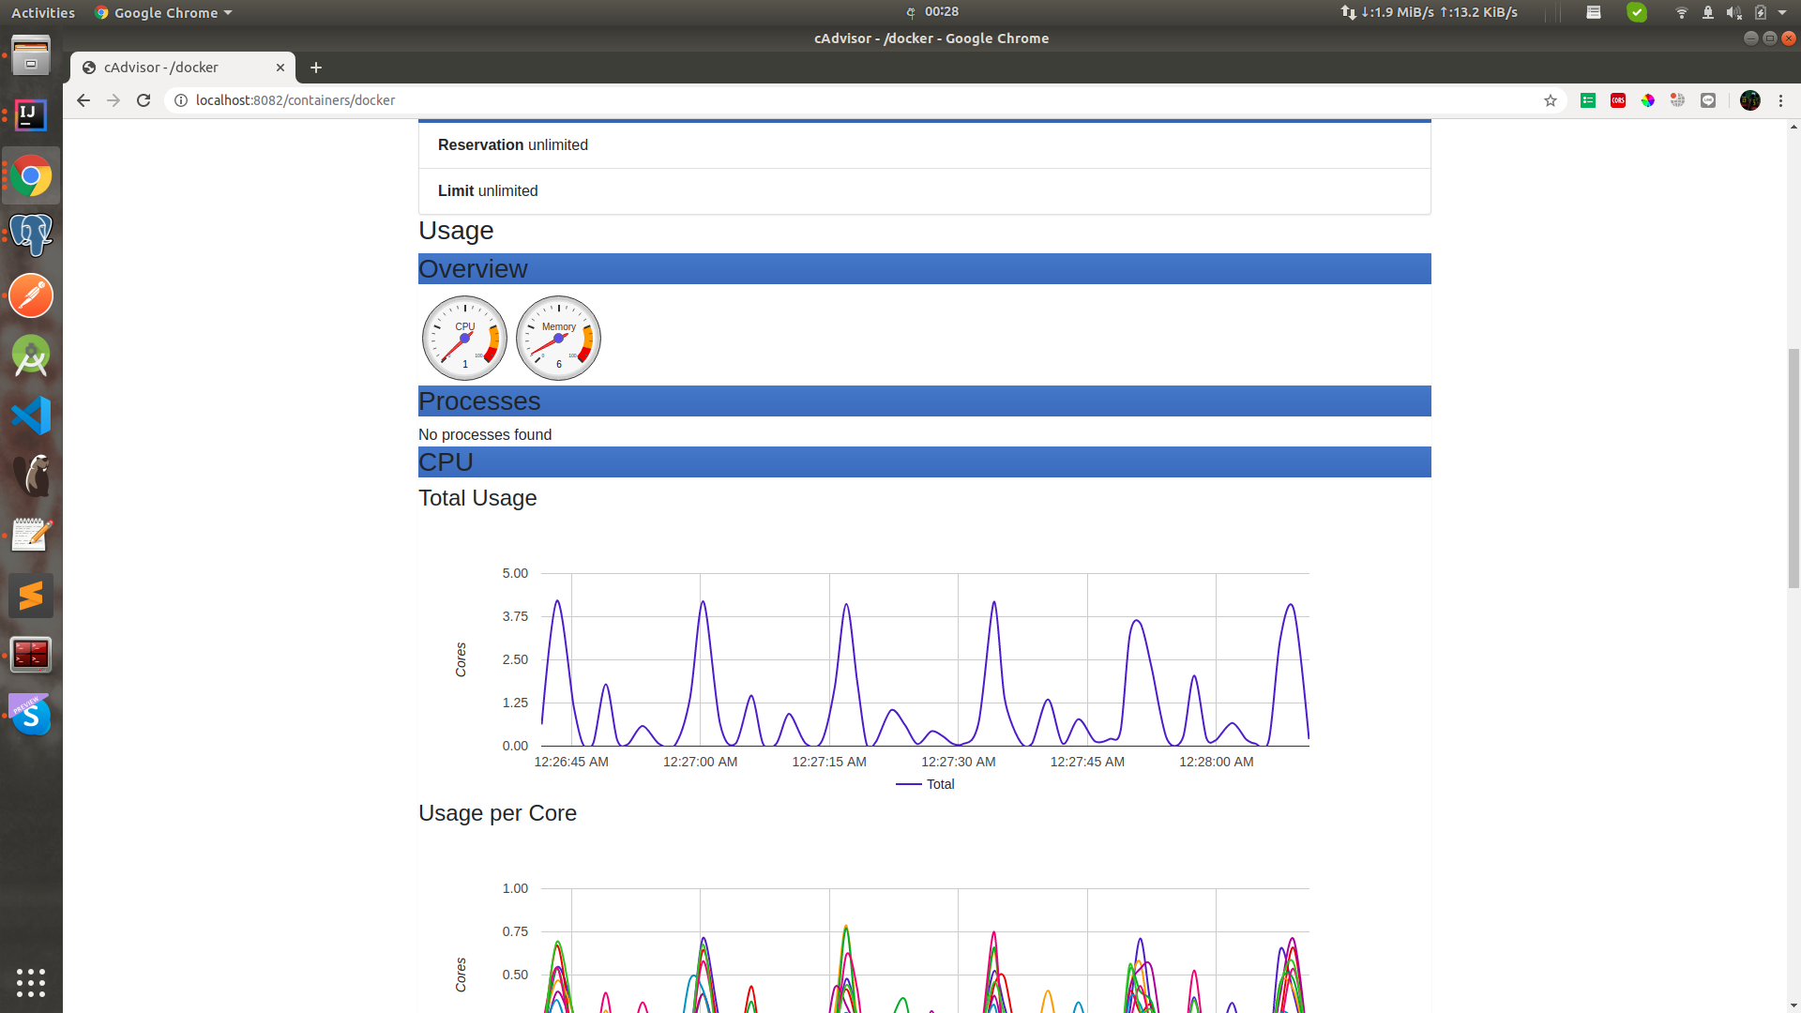Open the user profile avatar

coord(1749,100)
